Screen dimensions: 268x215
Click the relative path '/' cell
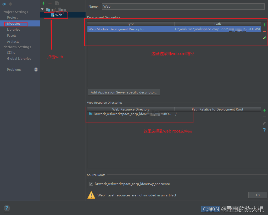click(x=217, y=114)
